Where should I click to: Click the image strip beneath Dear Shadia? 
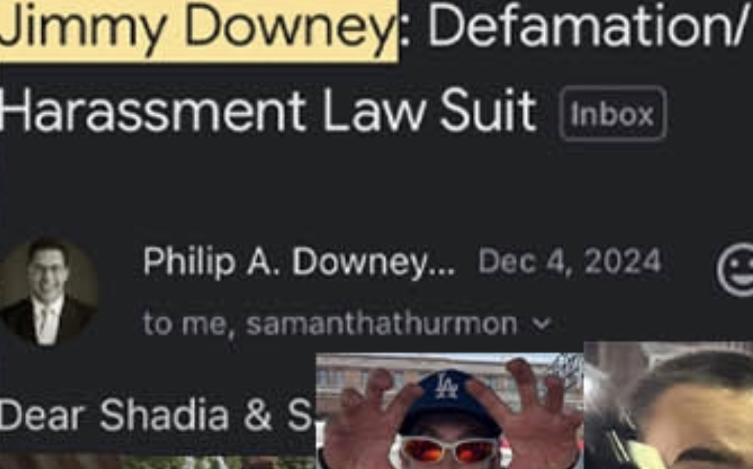pos(157,461)
